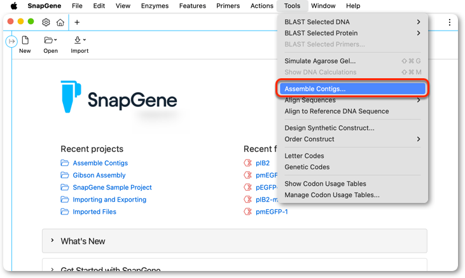Open recent file pmEGFP-1
465x278 pixels.
[272, 212]
